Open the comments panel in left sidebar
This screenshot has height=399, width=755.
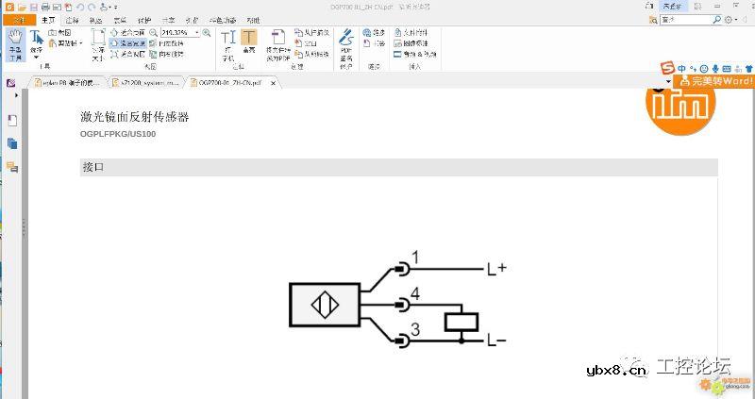point(12,167)
